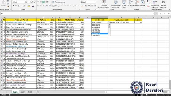Select column I header
Image resolution: width=171 pixels, height=96 pixels.
coord(100,17)
